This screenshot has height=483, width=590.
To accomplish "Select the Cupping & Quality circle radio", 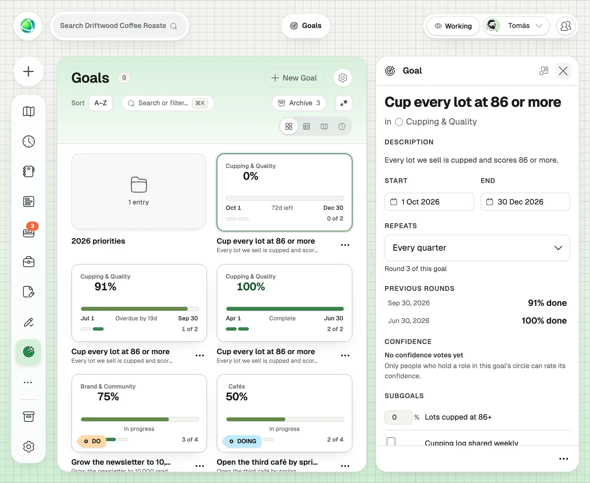I will [x=399, y=122].
